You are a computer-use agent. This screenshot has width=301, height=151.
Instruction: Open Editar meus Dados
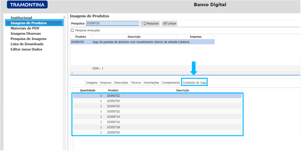(x=26, y=49)
